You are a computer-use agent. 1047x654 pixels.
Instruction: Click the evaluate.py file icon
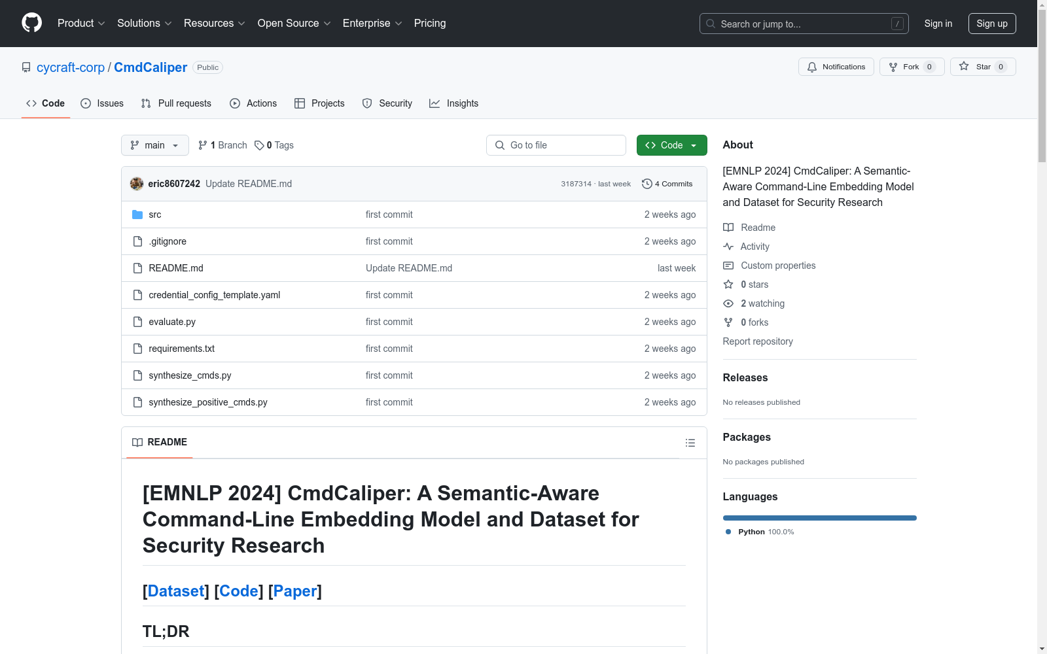coord(137,322)
